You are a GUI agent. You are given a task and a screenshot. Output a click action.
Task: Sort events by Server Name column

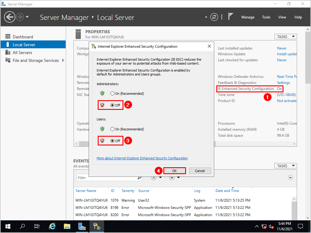point(86,191)
